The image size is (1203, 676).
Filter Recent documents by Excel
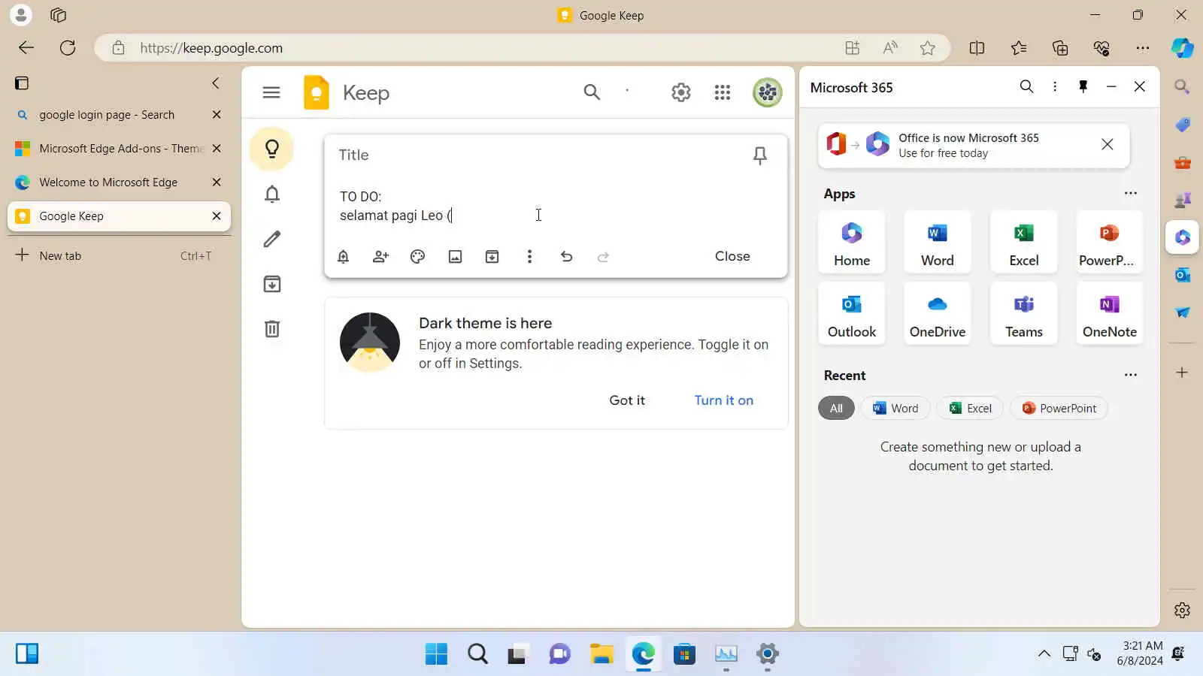970,408
